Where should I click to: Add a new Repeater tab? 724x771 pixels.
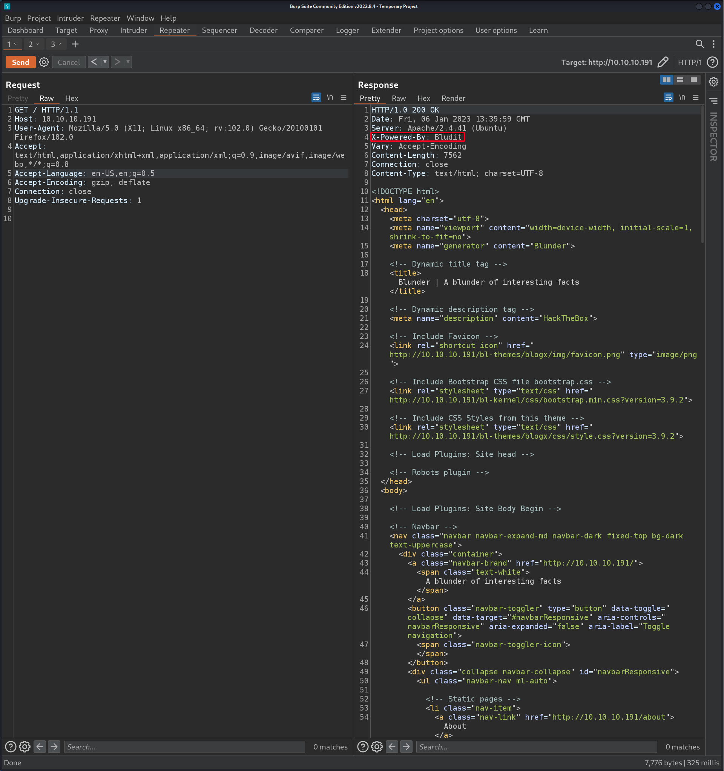point(75,44)
